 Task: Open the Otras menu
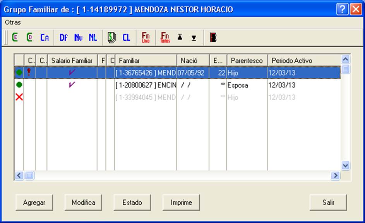(13, 22)
